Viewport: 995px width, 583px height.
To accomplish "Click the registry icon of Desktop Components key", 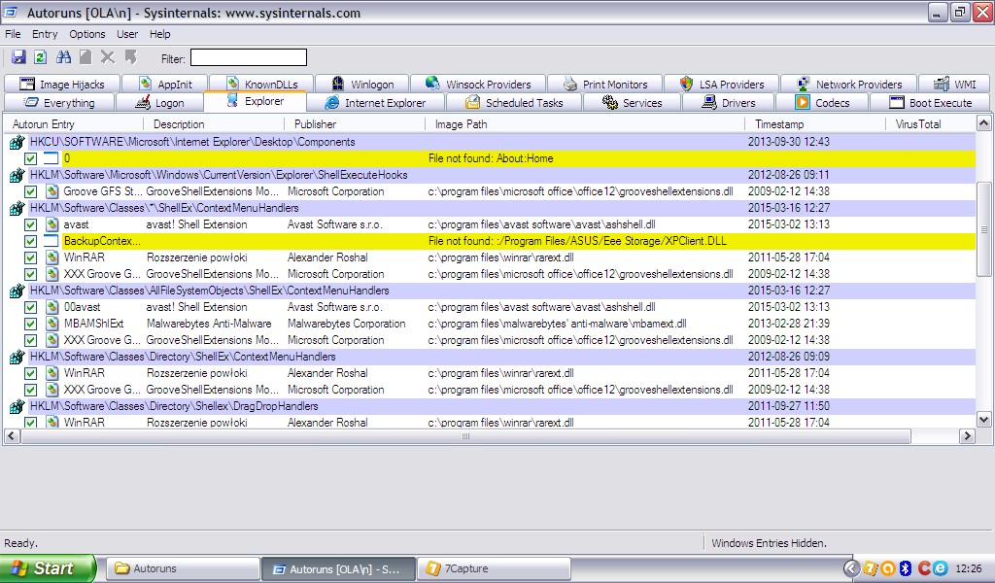I will 17,142.
